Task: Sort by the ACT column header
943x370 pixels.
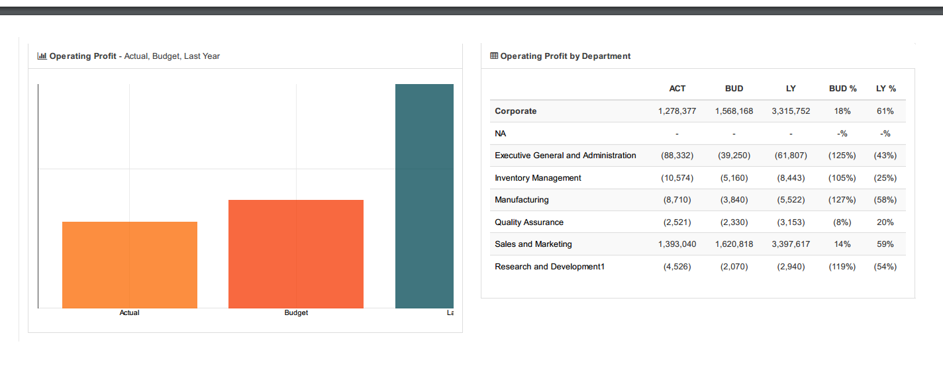Action: [677, 89]
